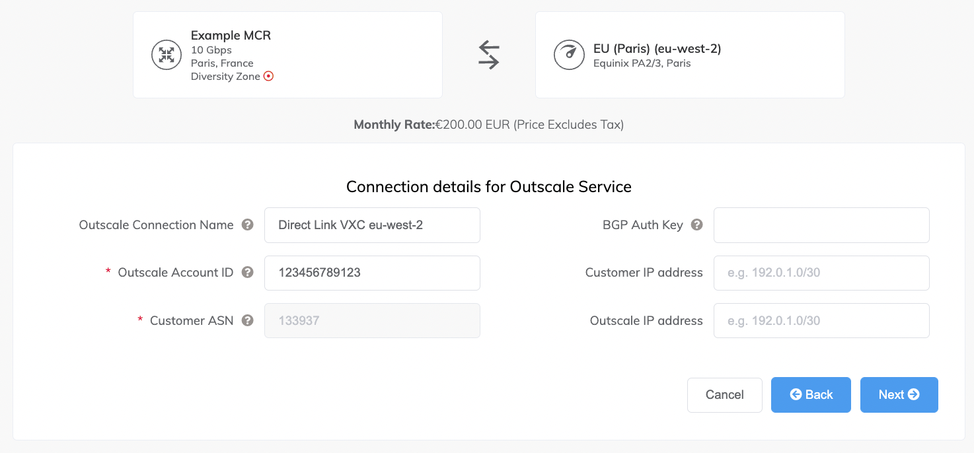Screen dimensions: 974x453
Task: Show the BGP Auth Key help tooltip
Action: coord(696,225)
